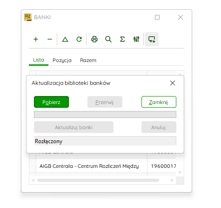Click the left arrow of horizontal scrollbar
221x208 pixels.
point(33,180)
